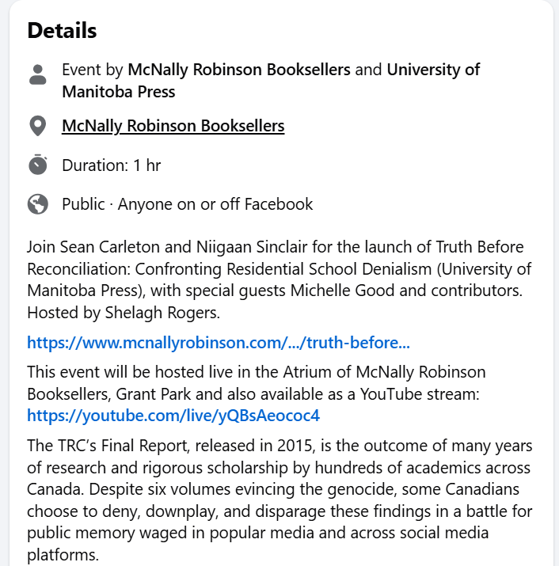Click McNally Robinson Booksellers host name
Viewport: 559px width, 566px height.
click(239, 70)
